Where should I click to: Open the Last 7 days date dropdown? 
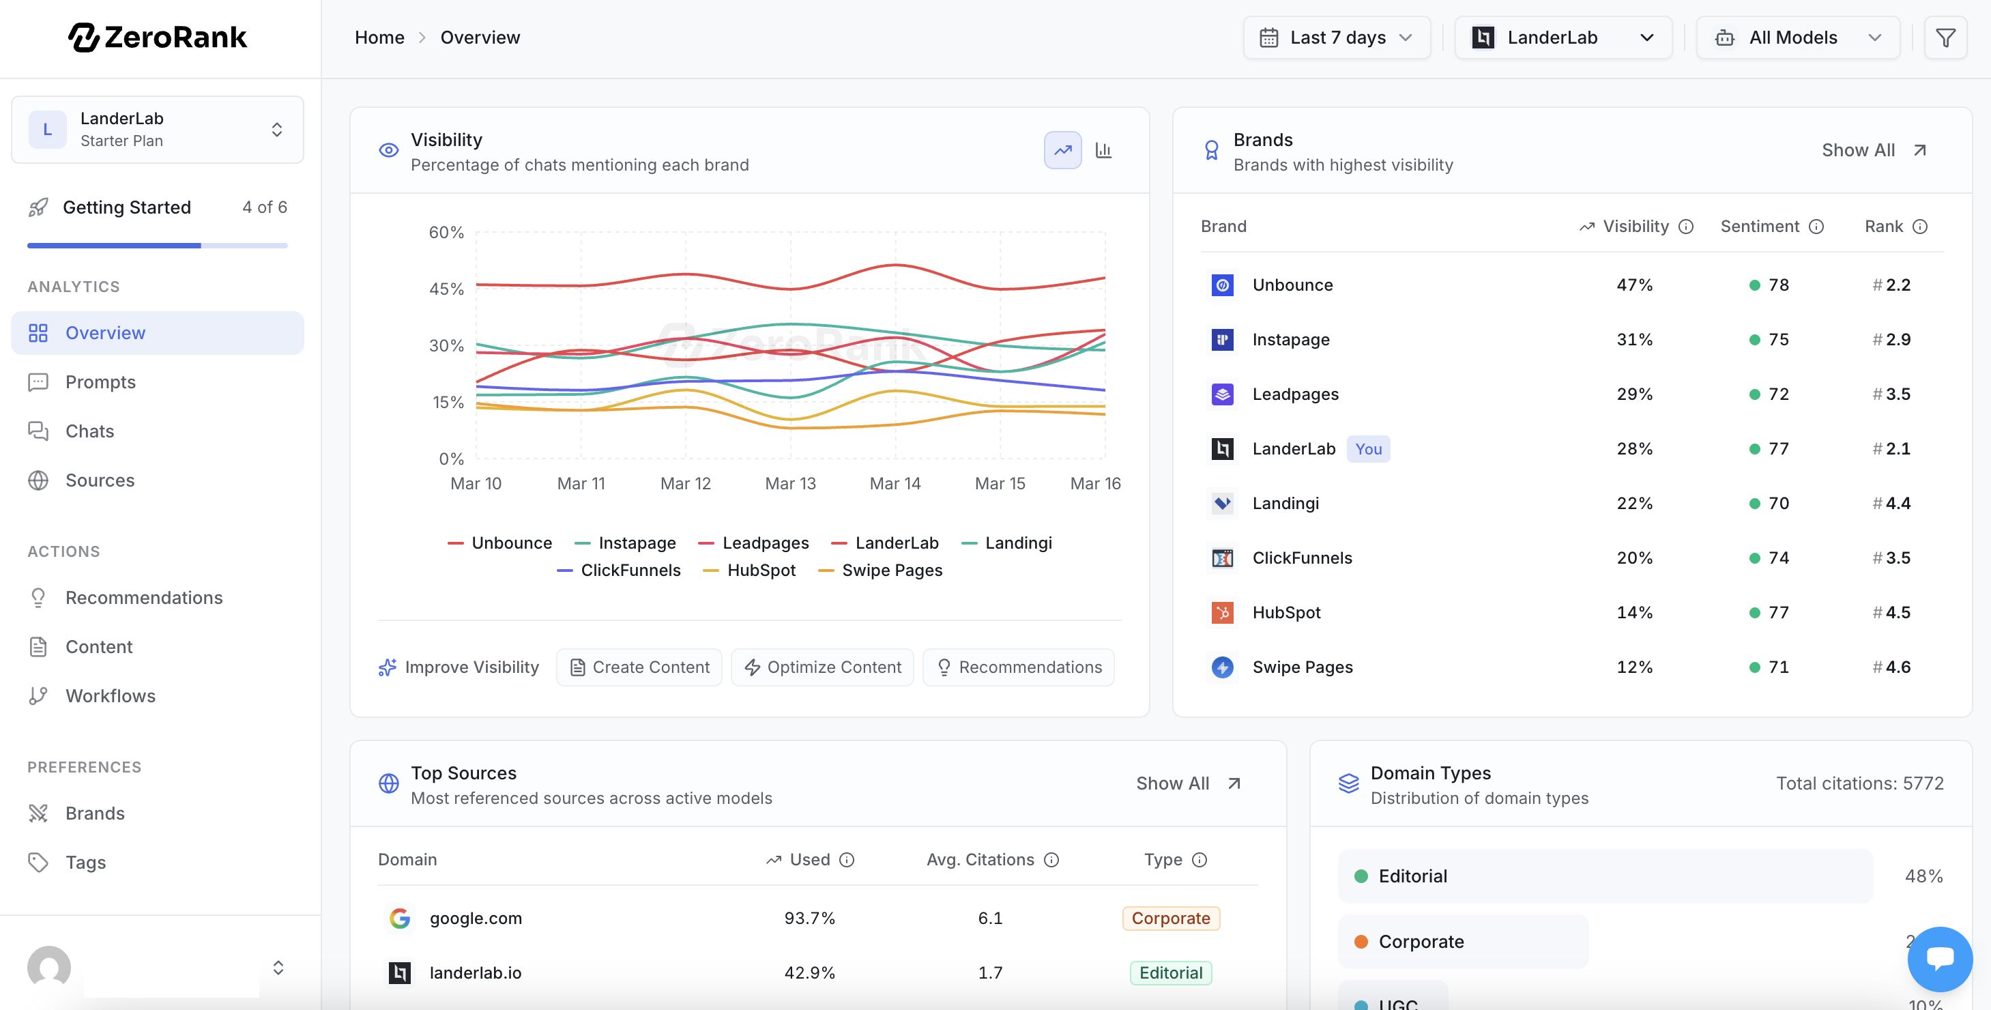1337,38
